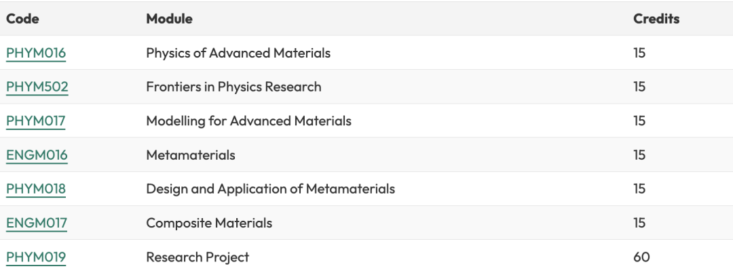
Task: Go to the PHYM019 module page
Action: coord(36,257)
